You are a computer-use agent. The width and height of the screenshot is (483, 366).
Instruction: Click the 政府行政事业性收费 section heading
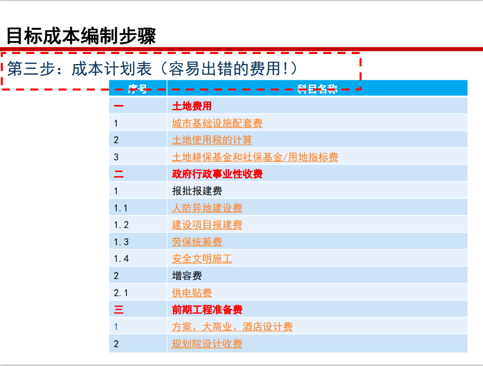click(x=217, y=174)
